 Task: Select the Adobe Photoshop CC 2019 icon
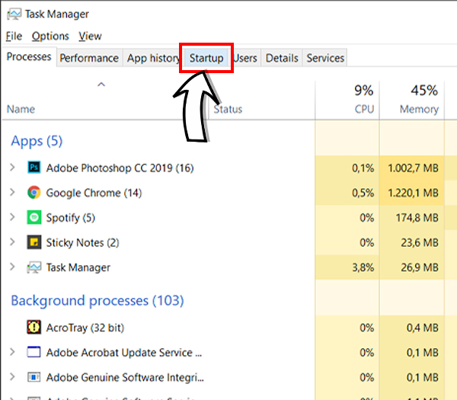click(x=34, y=168)
